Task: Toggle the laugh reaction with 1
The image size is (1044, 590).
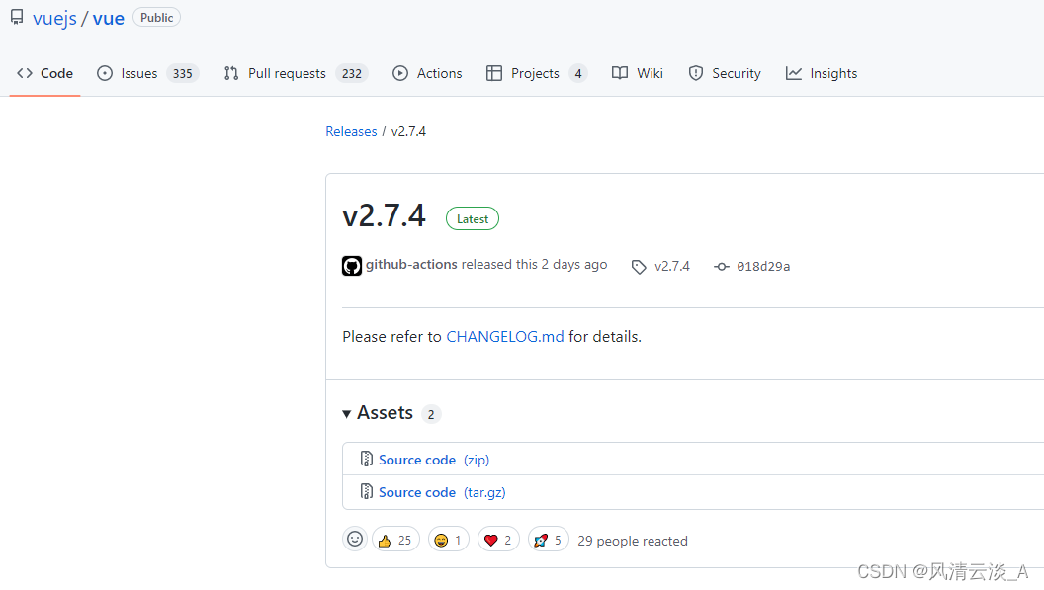Action: click(x=449, y=540)
